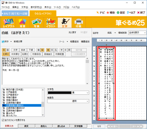The image size is (147, 129).
Task: Expand the 保存 dropdown arrow
Action: (x=11, y=42)
